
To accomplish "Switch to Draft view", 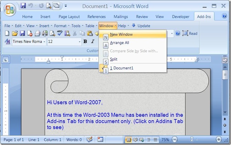I will click(155, 140).
